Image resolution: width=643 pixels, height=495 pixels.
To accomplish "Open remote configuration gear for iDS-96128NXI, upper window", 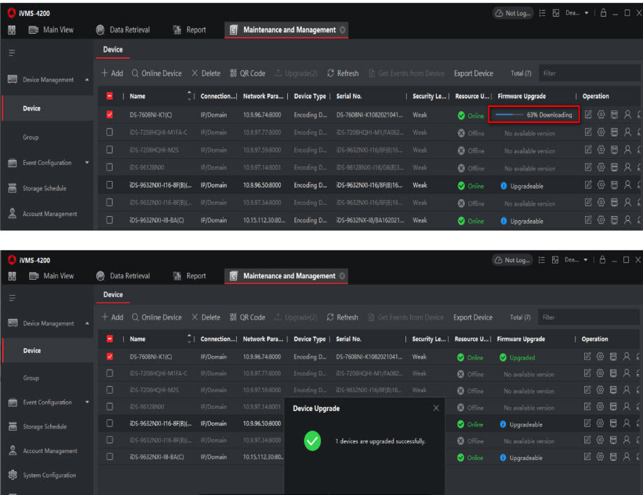I will [x=600, y=168].
